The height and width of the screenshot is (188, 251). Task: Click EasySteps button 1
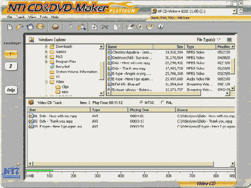click(11, 55)
